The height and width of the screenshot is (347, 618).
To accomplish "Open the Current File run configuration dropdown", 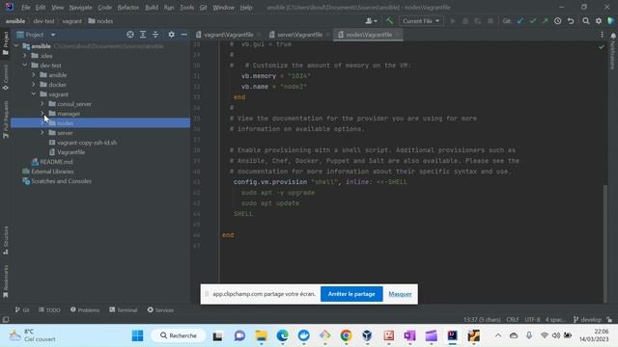I will click(x=421, y=21).
